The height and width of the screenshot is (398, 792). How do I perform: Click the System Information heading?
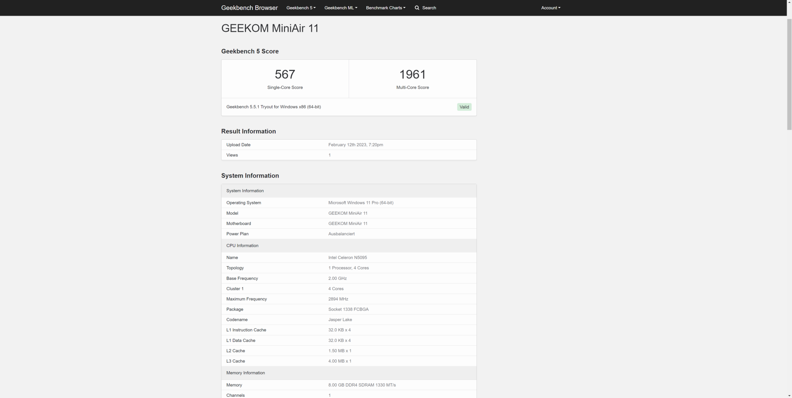[250, 176]
